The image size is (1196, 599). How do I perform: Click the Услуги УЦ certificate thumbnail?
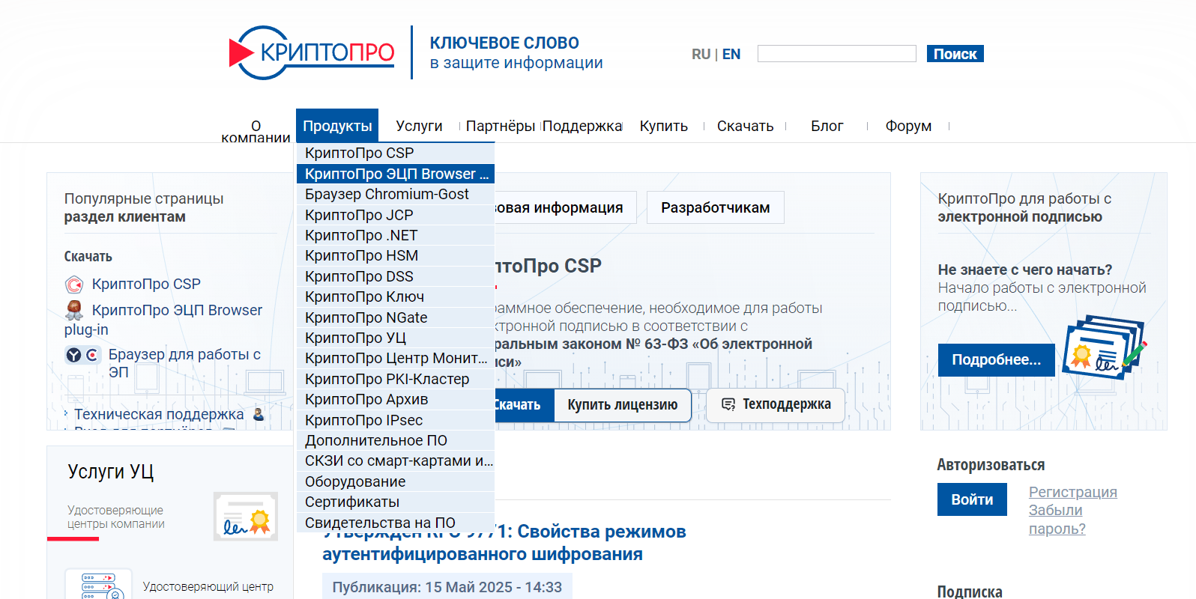point(245,517)
